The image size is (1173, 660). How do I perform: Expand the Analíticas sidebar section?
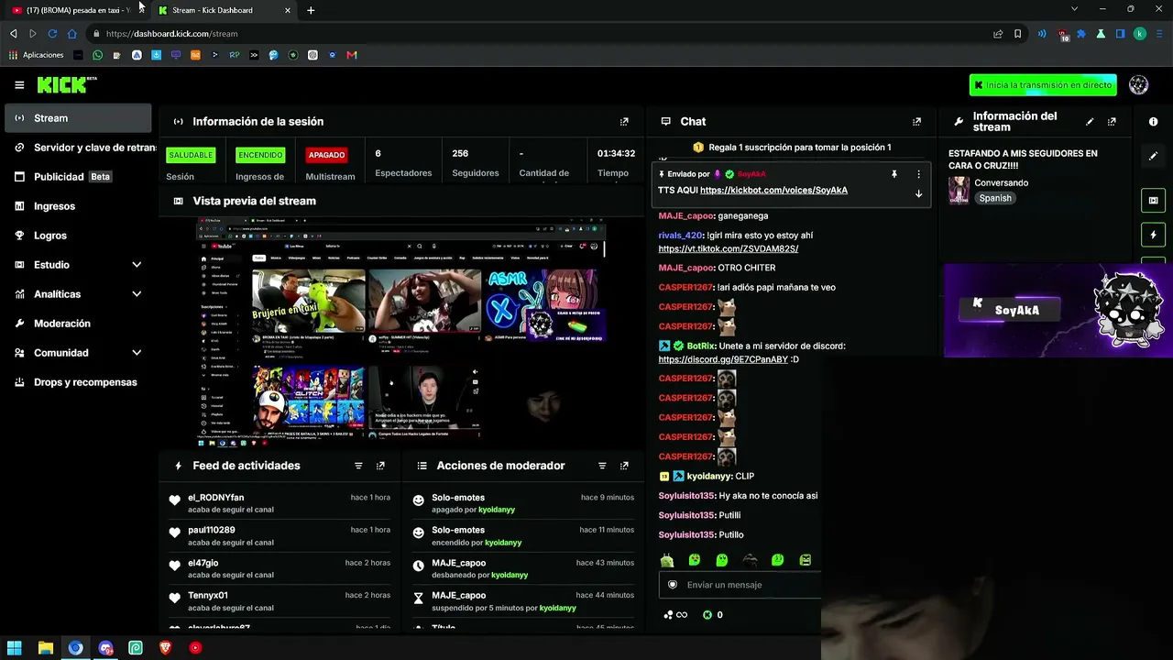click(x=137, y=294)
